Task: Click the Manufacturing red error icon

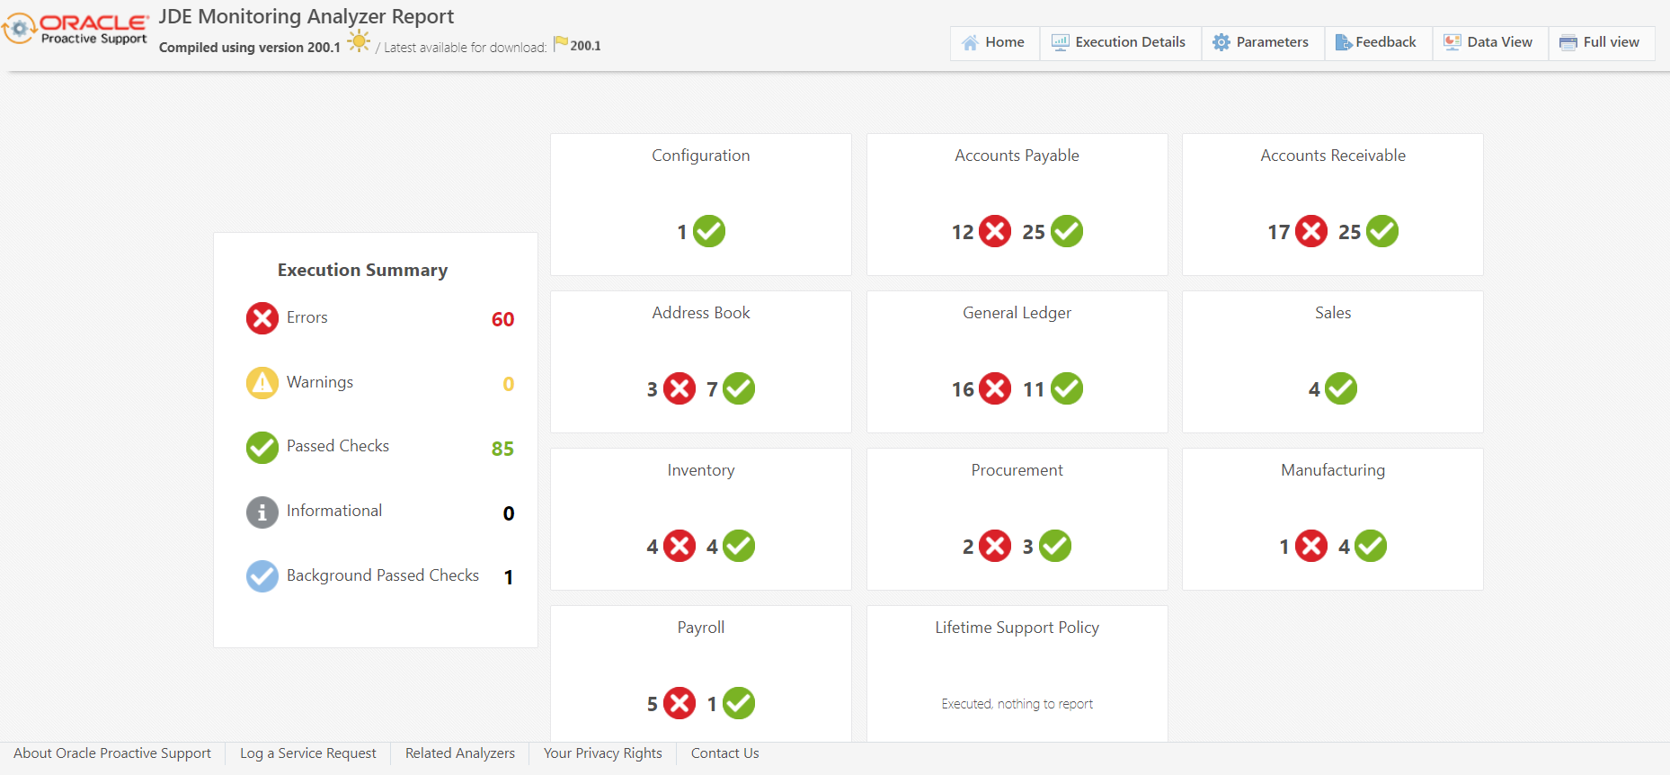Action: 1311,546
